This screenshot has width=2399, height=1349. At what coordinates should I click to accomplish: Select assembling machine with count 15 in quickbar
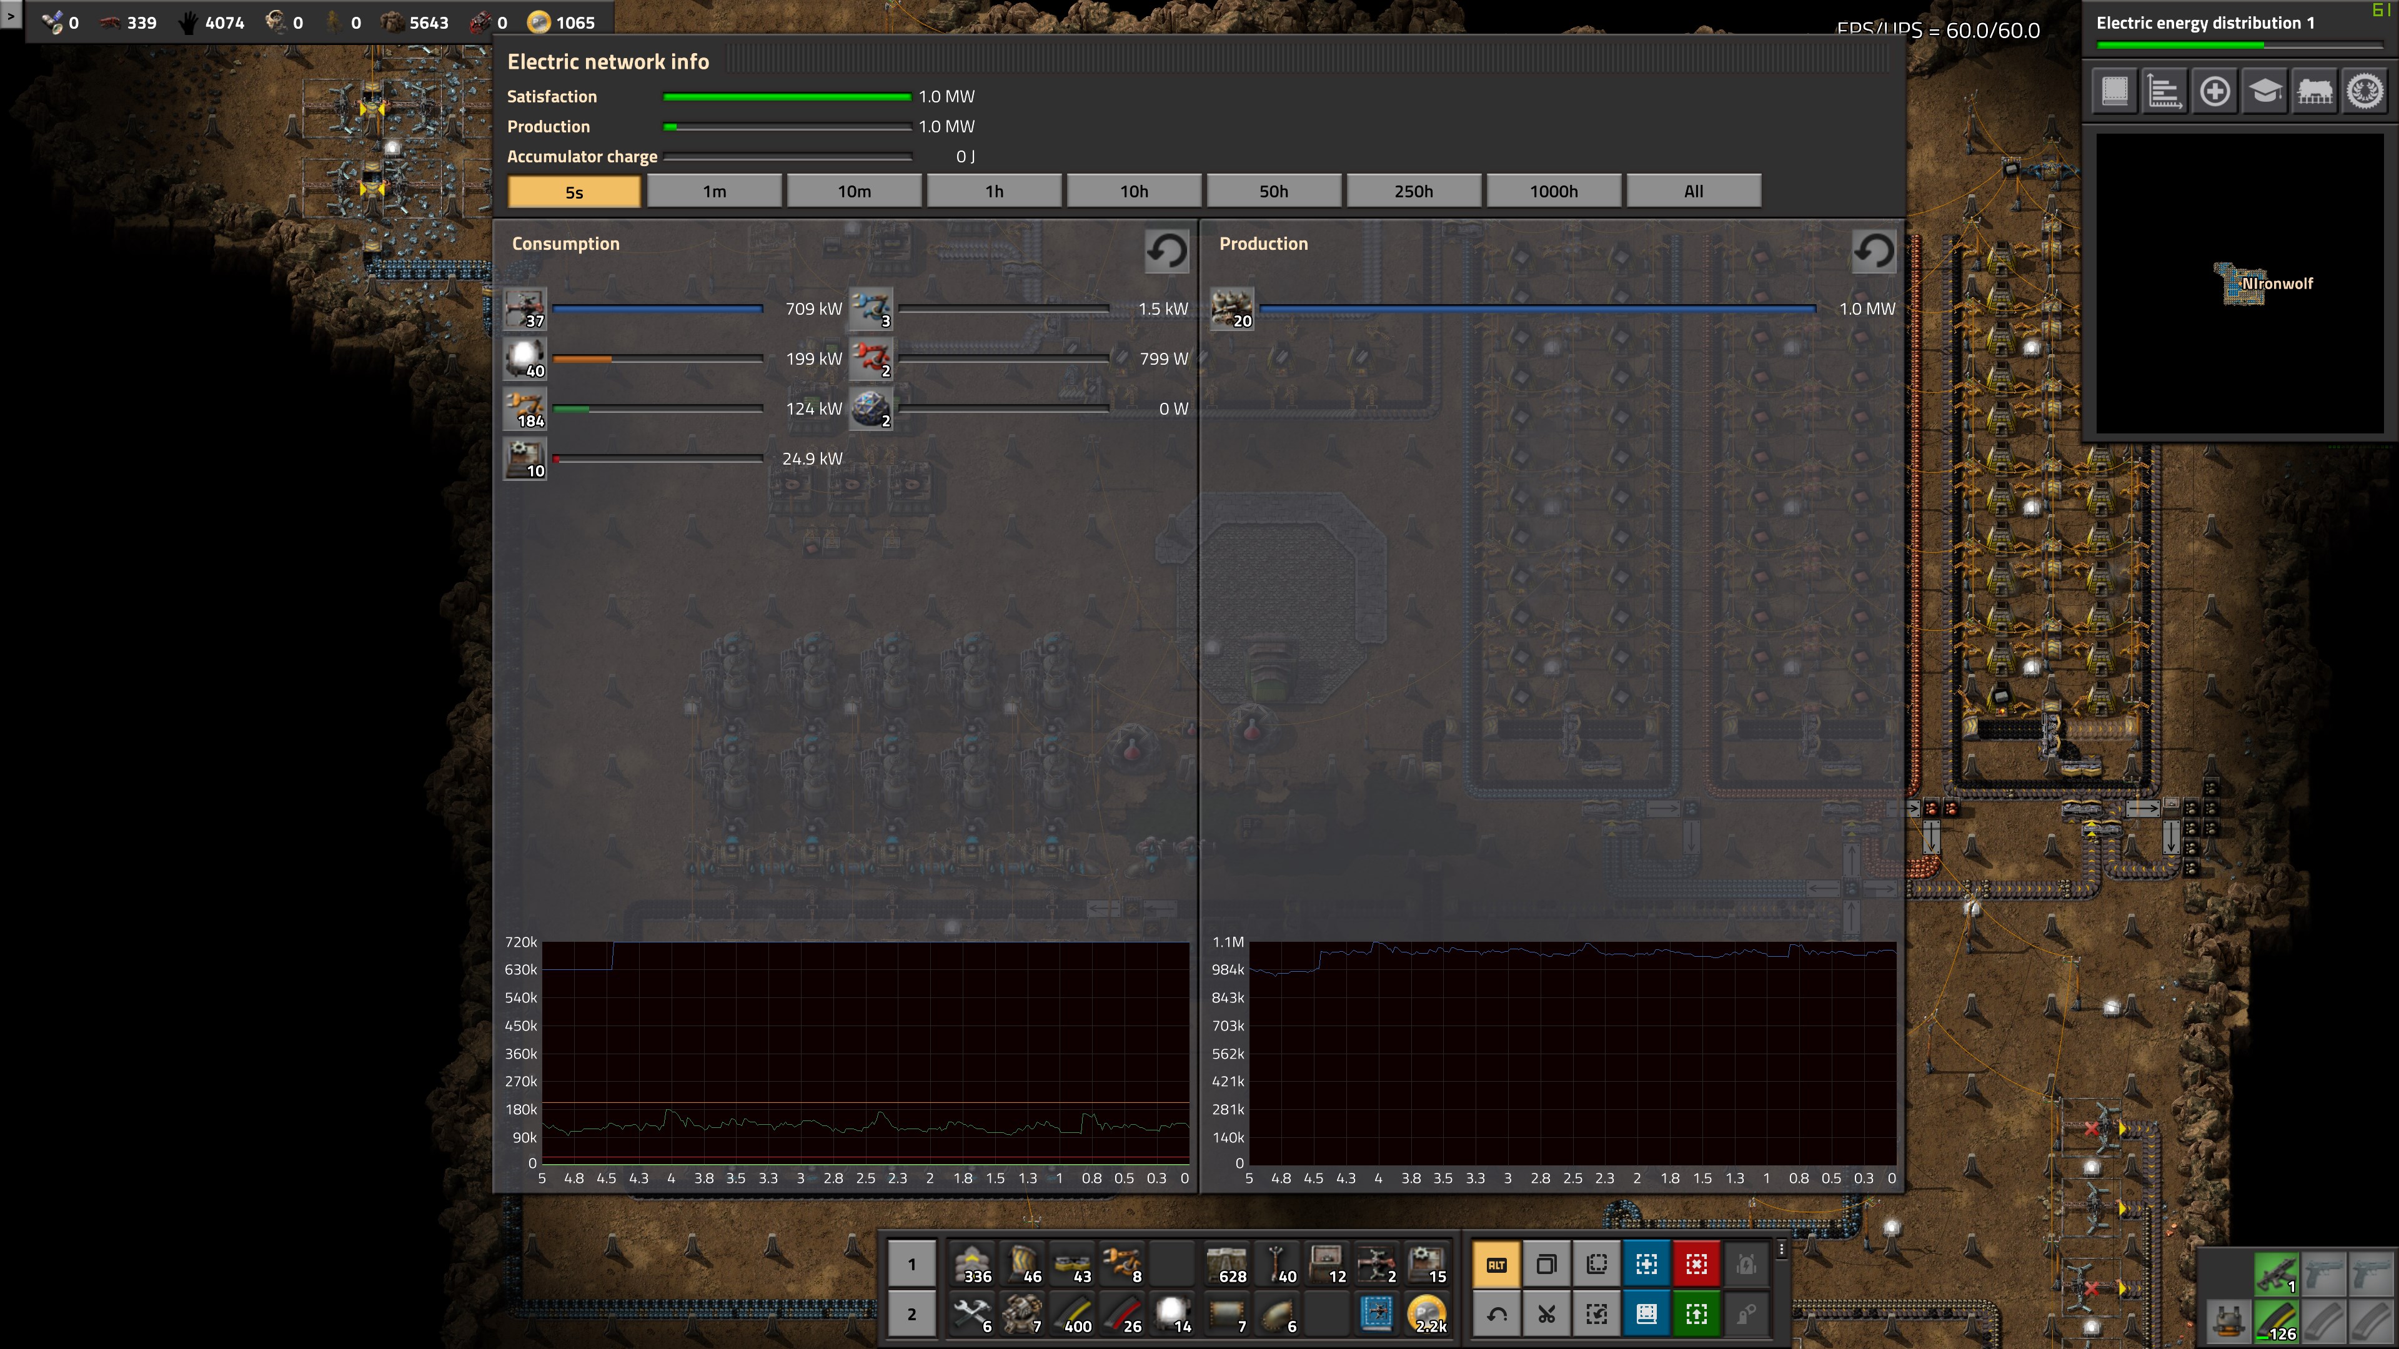pos(1428,1264)
